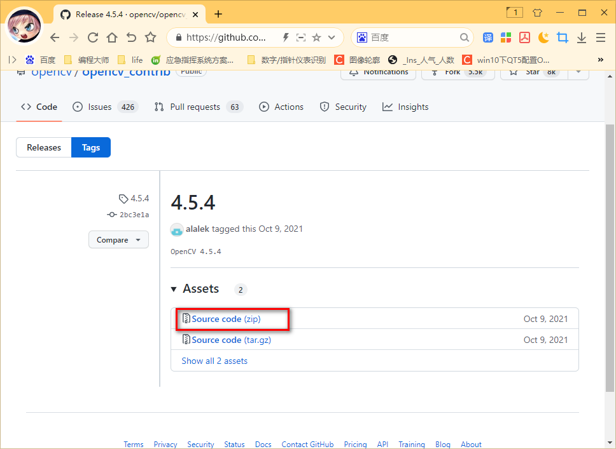The height and width of the screenshot is (449, 616).
Task: Click the page vertical scrollbar
Action: 610,259
